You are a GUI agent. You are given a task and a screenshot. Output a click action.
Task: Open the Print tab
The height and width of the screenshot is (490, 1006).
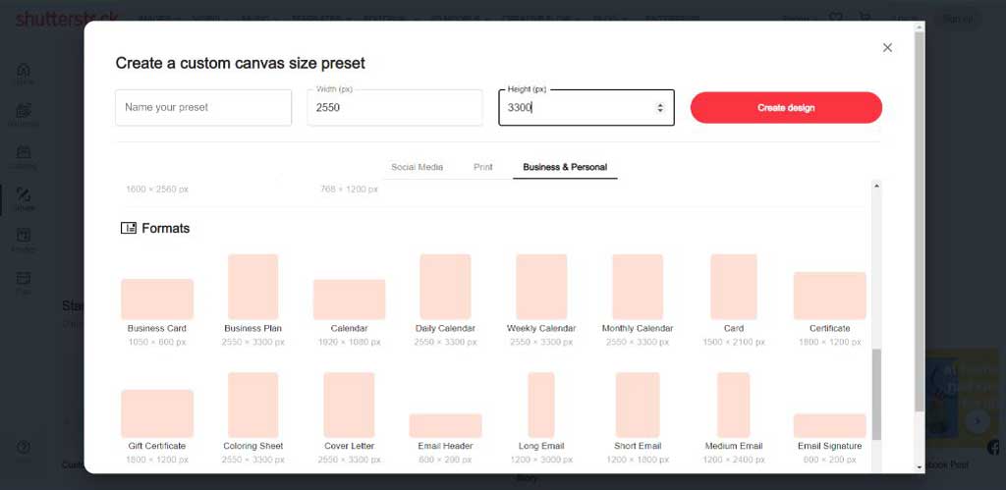coord(483,167)
